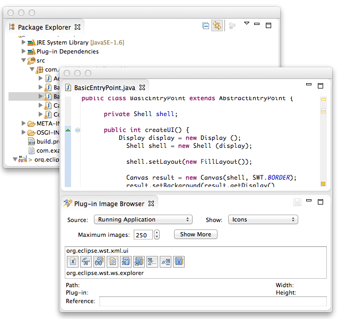Image resolution: width=338 pixels, height=319 pixels.
Task: Minimize the Package Explorer view
Action: click(x=257, y=24)
